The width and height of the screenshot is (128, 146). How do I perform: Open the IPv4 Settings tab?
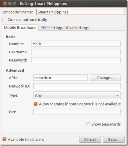click(x=77, y=28)
